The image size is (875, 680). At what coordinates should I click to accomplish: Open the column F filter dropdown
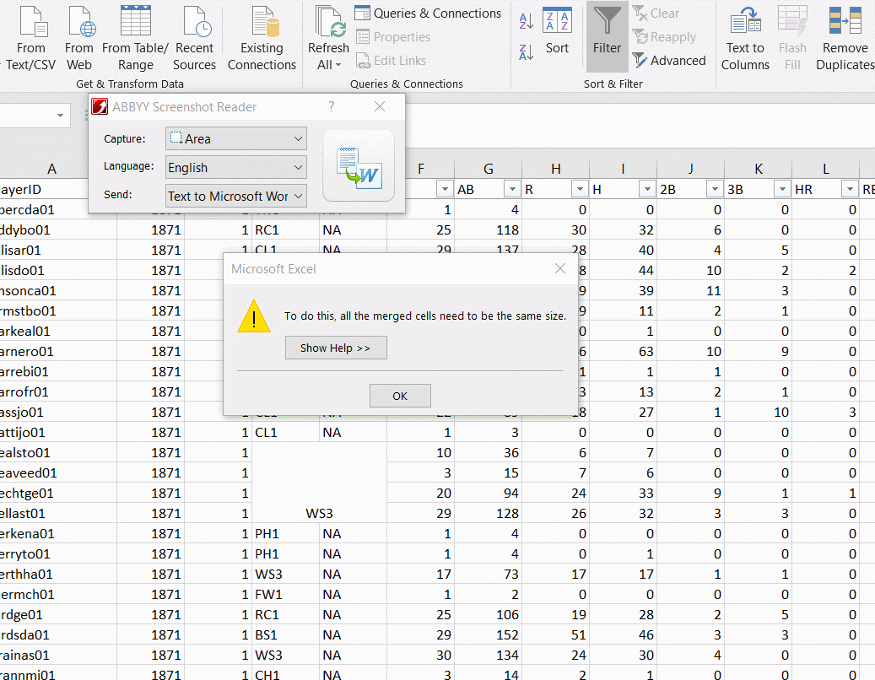point(445,189)
